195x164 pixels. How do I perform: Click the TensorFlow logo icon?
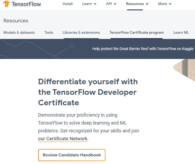7,4
